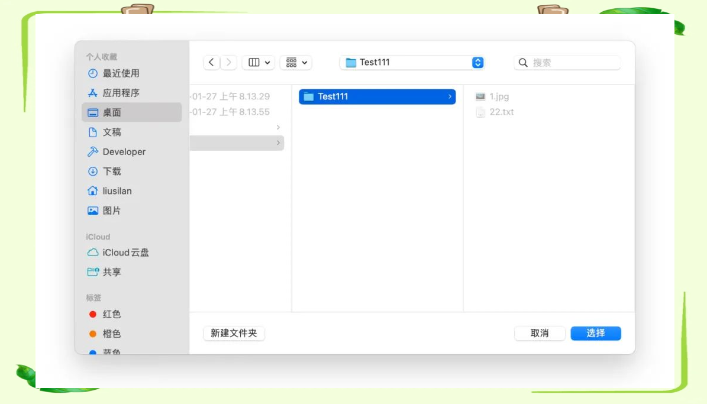The width and height of the screenshot is (707, 404).
Task: Click the blue path stepper arrows
Action: tap(477, 62)
